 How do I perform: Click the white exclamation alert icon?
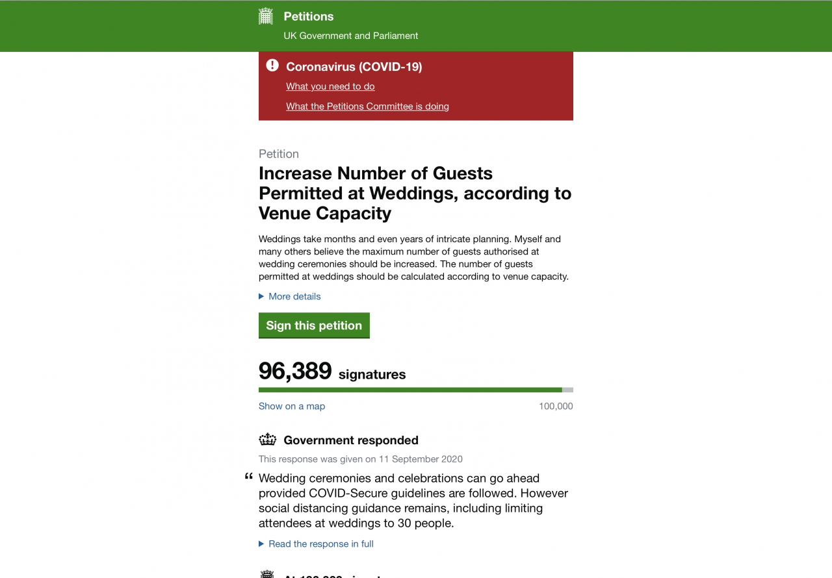[x=272, y=65]
